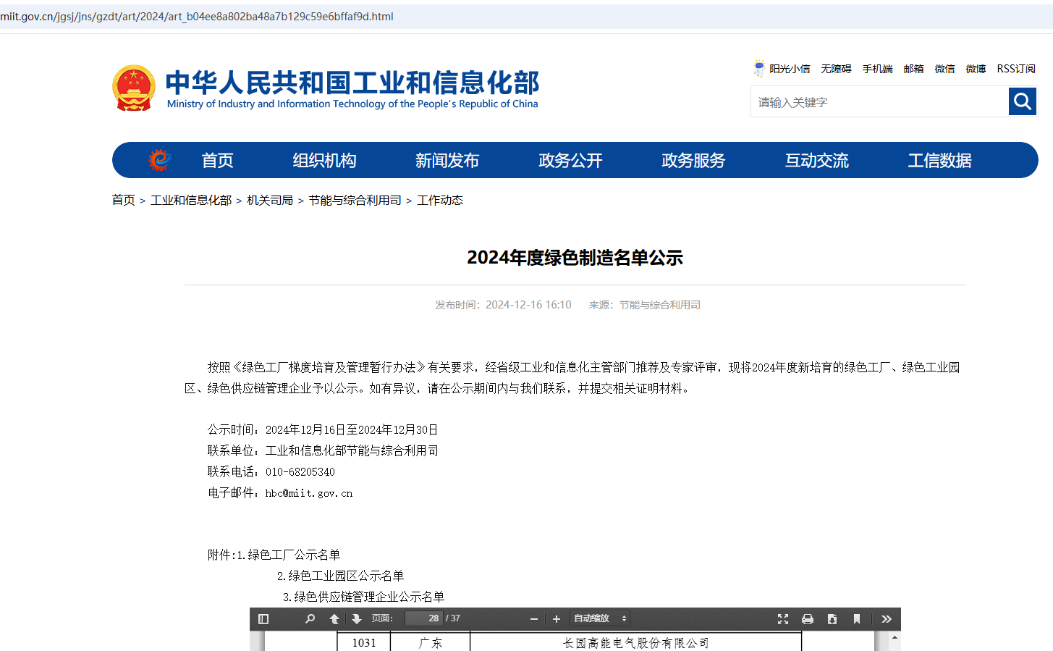Print the PDF attachment
The image size is (1053, 651).
click(807, 618)
